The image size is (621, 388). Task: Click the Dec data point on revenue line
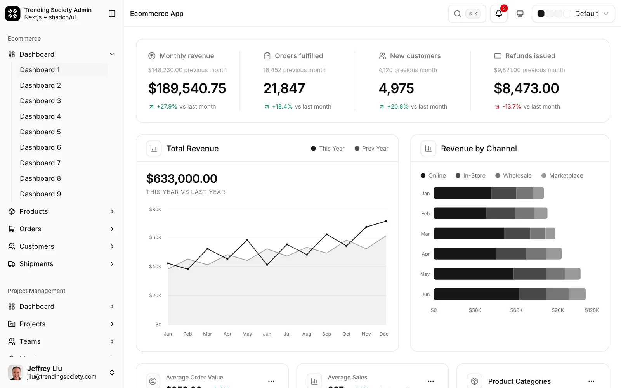coord(386,221)
